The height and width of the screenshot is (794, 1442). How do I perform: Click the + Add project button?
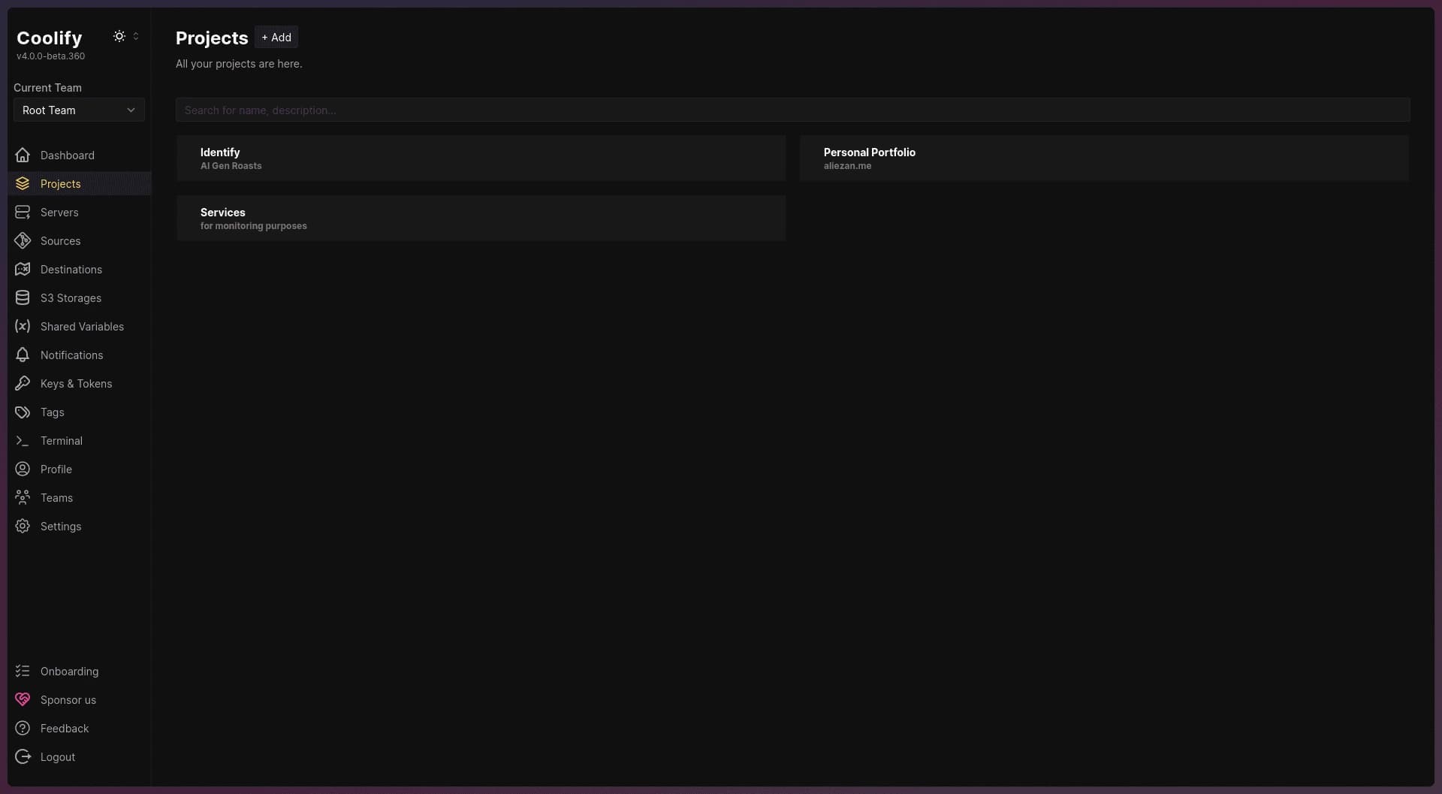(x=276, y=37)
